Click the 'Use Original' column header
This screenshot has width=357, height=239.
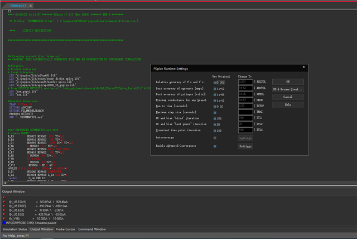[221, 77]
